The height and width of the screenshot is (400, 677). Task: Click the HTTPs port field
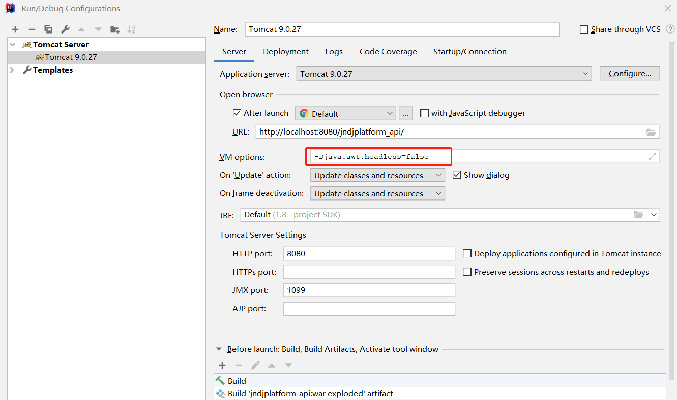point(369,272)
